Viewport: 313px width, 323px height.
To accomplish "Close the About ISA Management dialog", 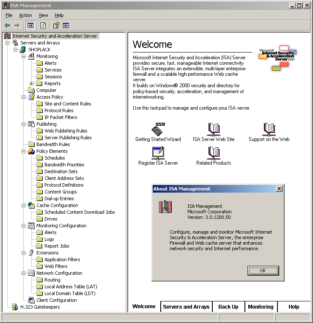I will [x=279, y=188].
